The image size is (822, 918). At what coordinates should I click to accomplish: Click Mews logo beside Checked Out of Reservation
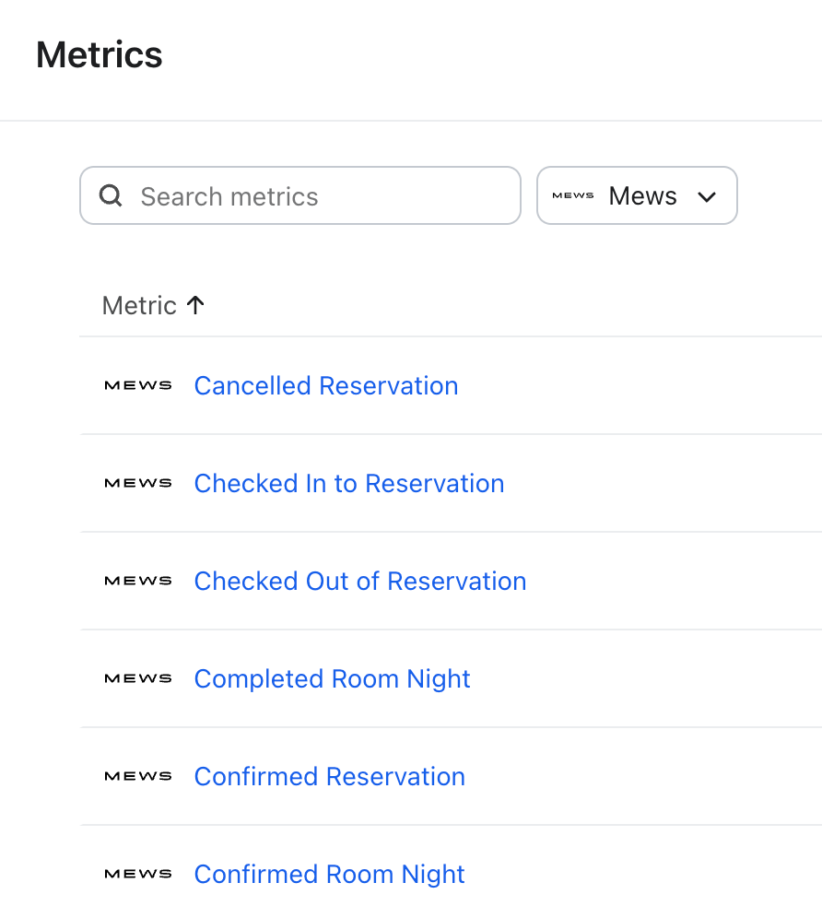(x=138, y=582)
